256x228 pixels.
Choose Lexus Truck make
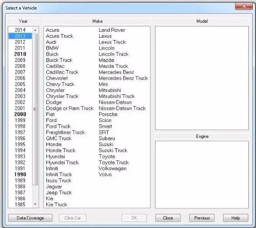coord(112,42)
